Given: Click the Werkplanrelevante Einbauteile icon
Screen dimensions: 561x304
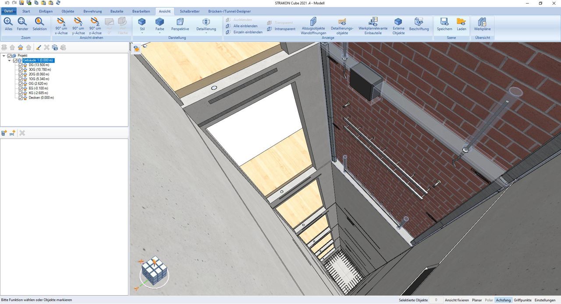Looking at the screenshot, I should click(373, 22).
